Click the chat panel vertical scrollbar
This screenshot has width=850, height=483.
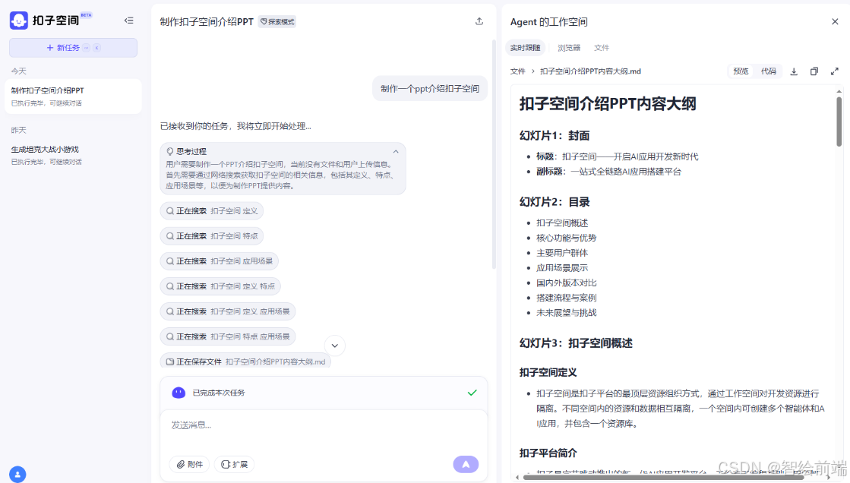tap(494, 154)
